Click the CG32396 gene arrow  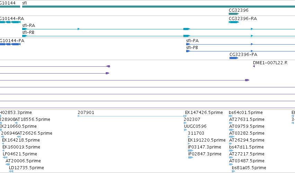coord(234,14)
